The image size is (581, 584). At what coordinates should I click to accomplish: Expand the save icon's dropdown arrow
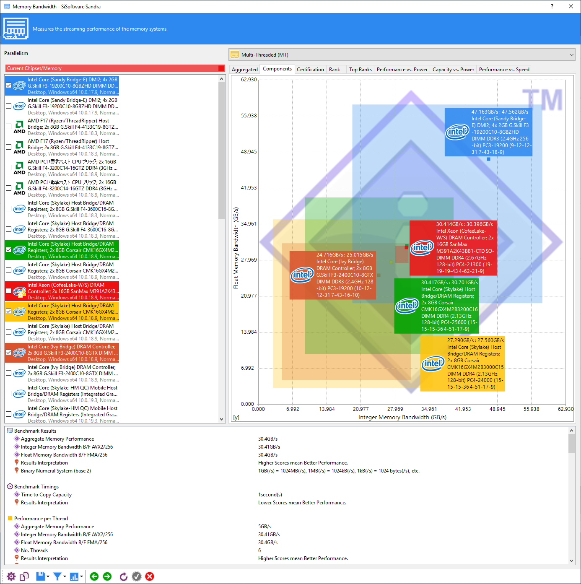(x=48, y=576)
